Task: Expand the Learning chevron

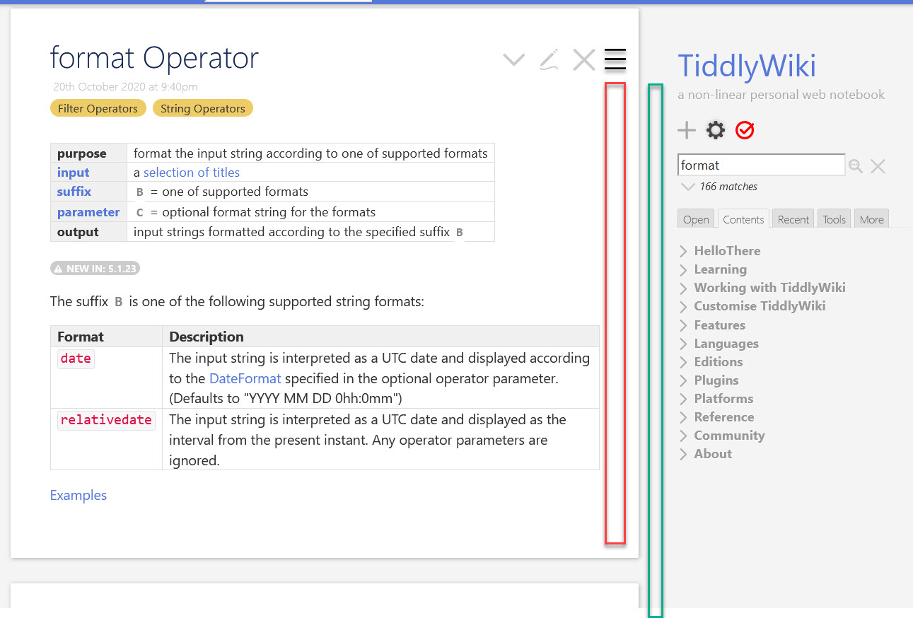Action: click(684, 269)
